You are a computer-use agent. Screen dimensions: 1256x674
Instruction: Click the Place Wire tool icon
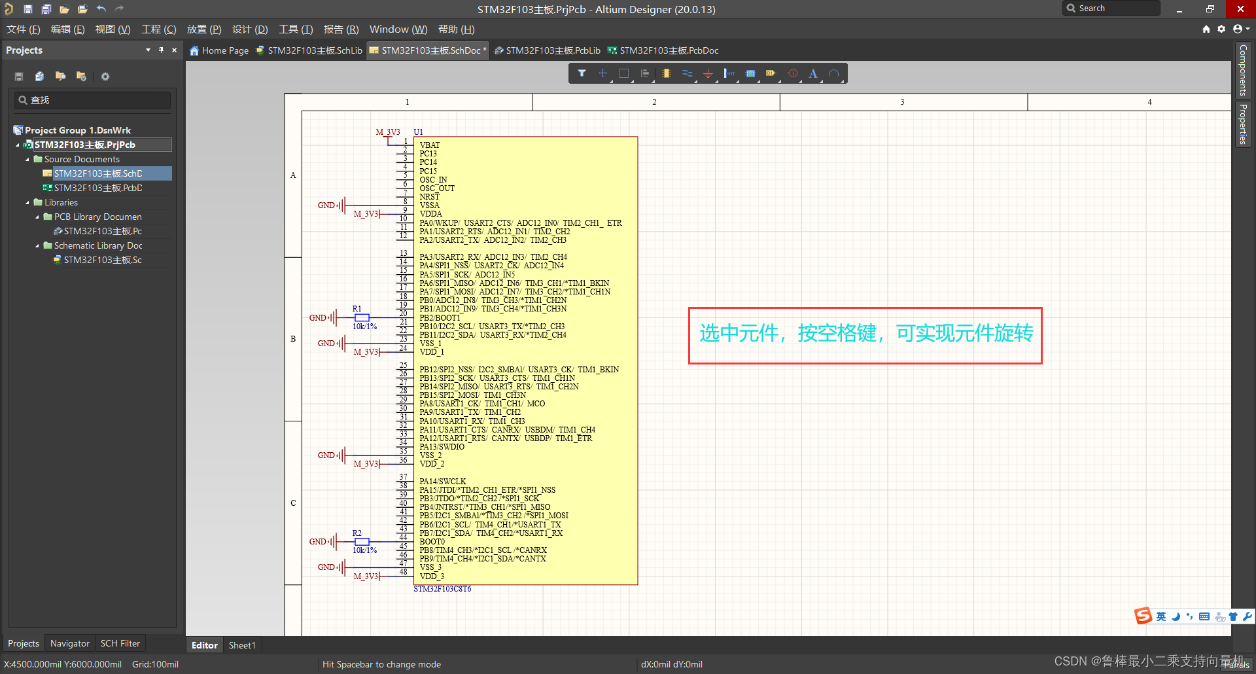[x=687, y=74]
